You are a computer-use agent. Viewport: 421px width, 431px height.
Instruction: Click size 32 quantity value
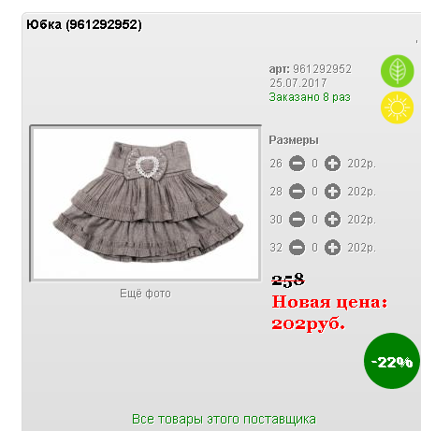314,248
